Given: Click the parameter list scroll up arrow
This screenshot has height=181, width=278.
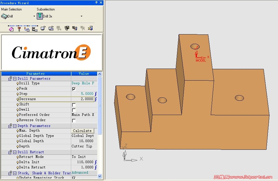Looking at the screenshot, I should tap(100, 74).
